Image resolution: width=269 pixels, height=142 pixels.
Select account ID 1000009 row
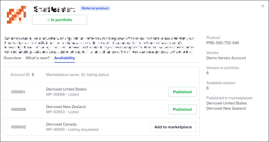18,109
